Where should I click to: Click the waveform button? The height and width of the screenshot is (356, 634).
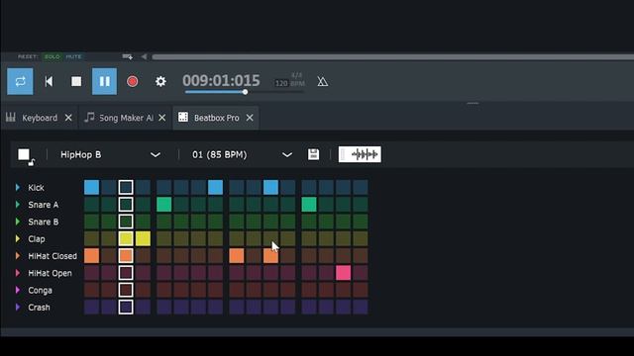pos(360,154)
